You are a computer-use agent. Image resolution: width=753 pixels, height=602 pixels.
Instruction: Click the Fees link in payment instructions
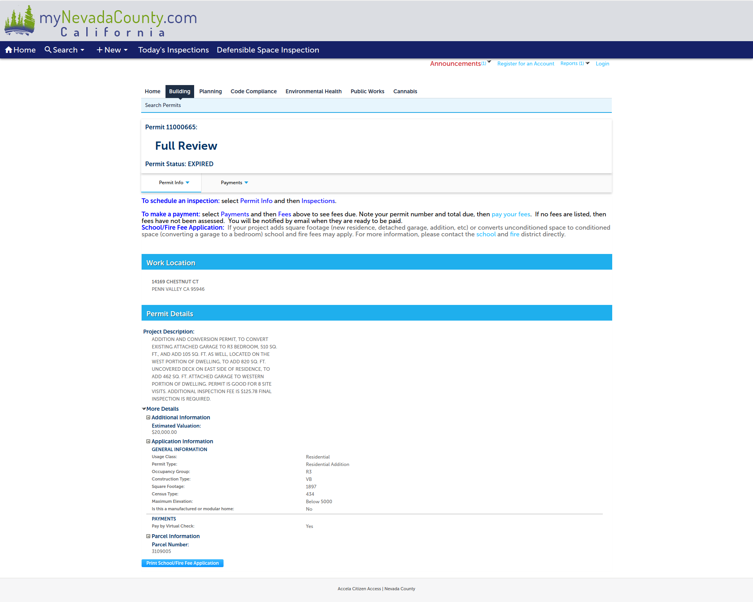pyautogui.click(x=285, y=214)
